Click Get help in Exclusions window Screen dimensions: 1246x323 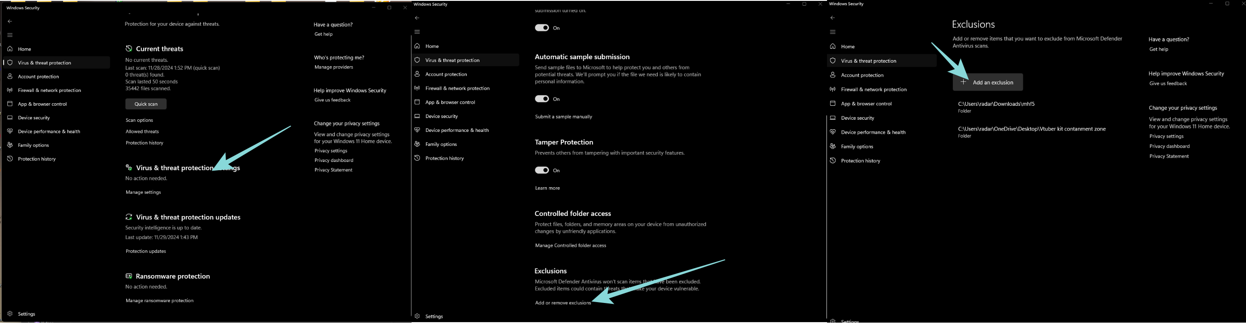[1159, 49]
